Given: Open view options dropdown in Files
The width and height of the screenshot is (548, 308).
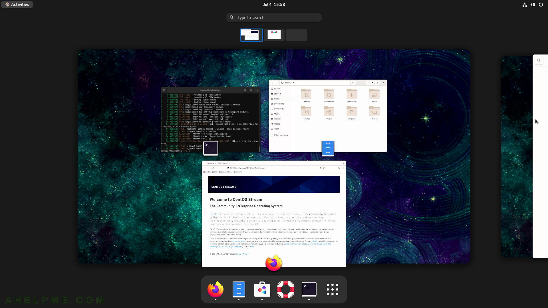Looking at the screenshot, I should [372, 83].
